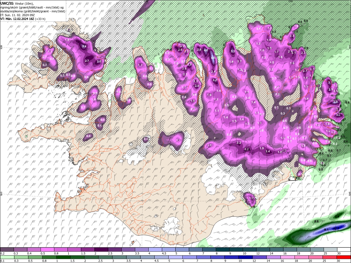
Task: Select the snow scale swatch for 0.2–0.3 mm
Action: (7, 250)
